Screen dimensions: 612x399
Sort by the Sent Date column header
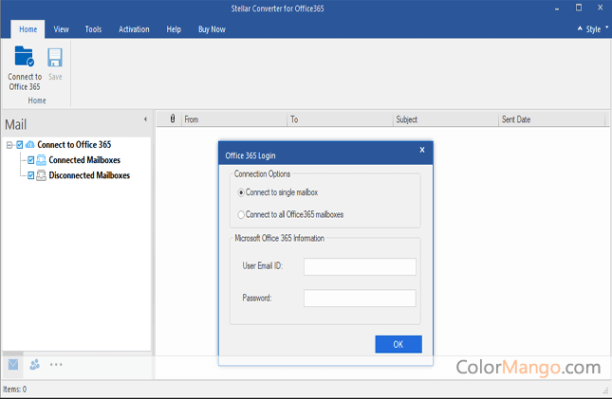[552, 119]
